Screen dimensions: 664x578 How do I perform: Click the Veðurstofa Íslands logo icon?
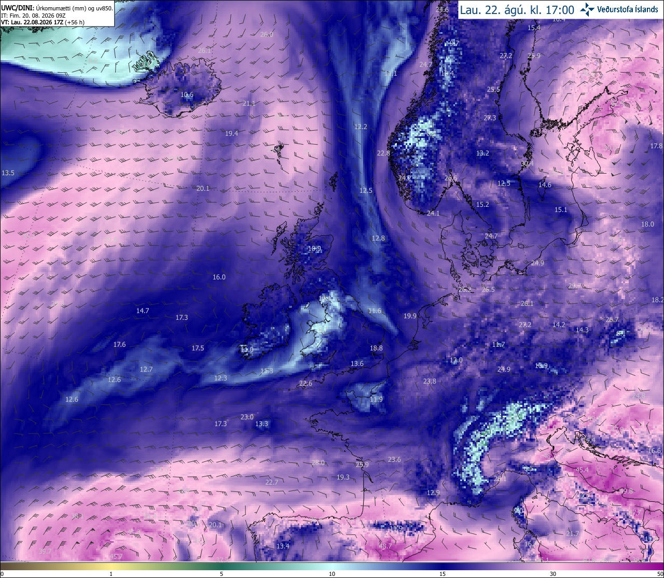click(587, 9)
